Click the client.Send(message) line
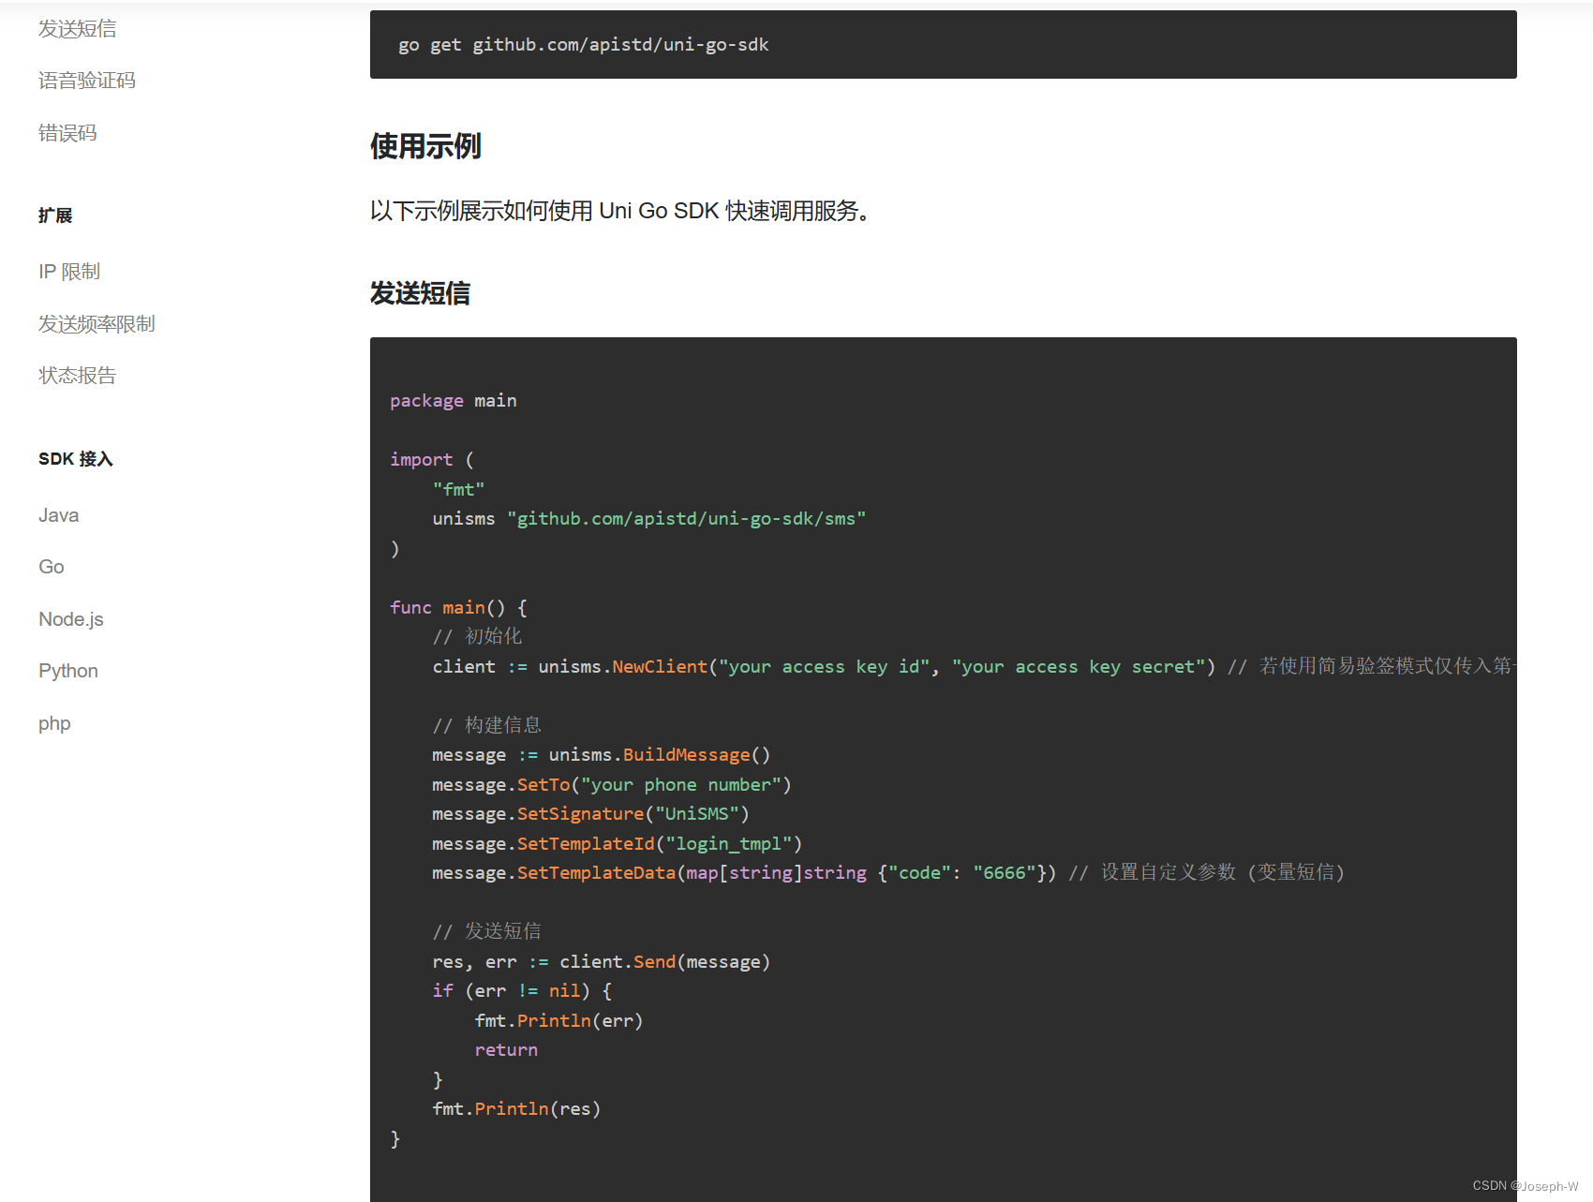 pyautogui.click(x=602, y=962)
